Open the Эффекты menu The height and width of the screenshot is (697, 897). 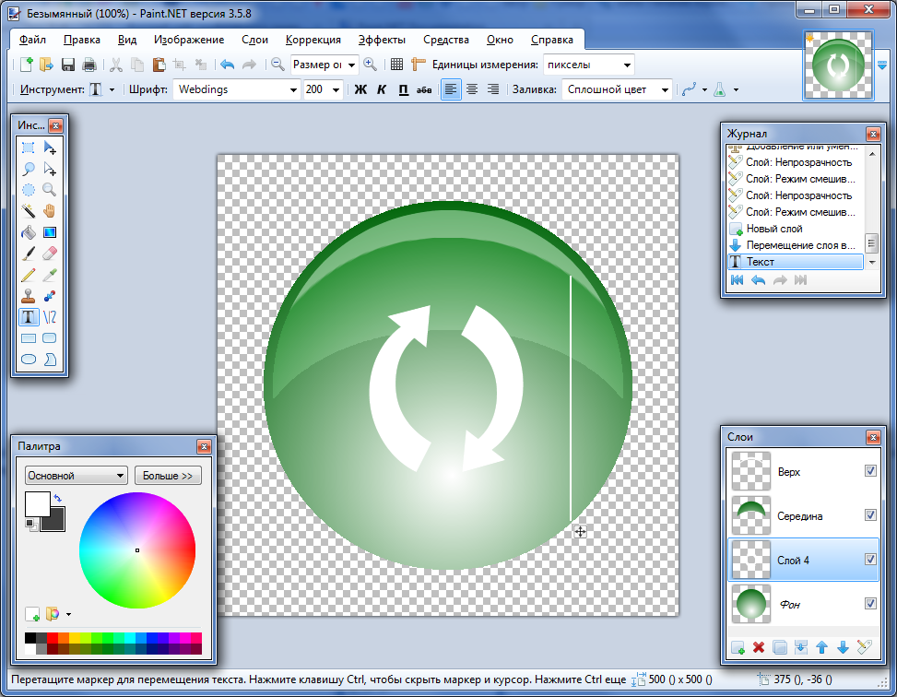pyautogui.click(x=382, y=40)
